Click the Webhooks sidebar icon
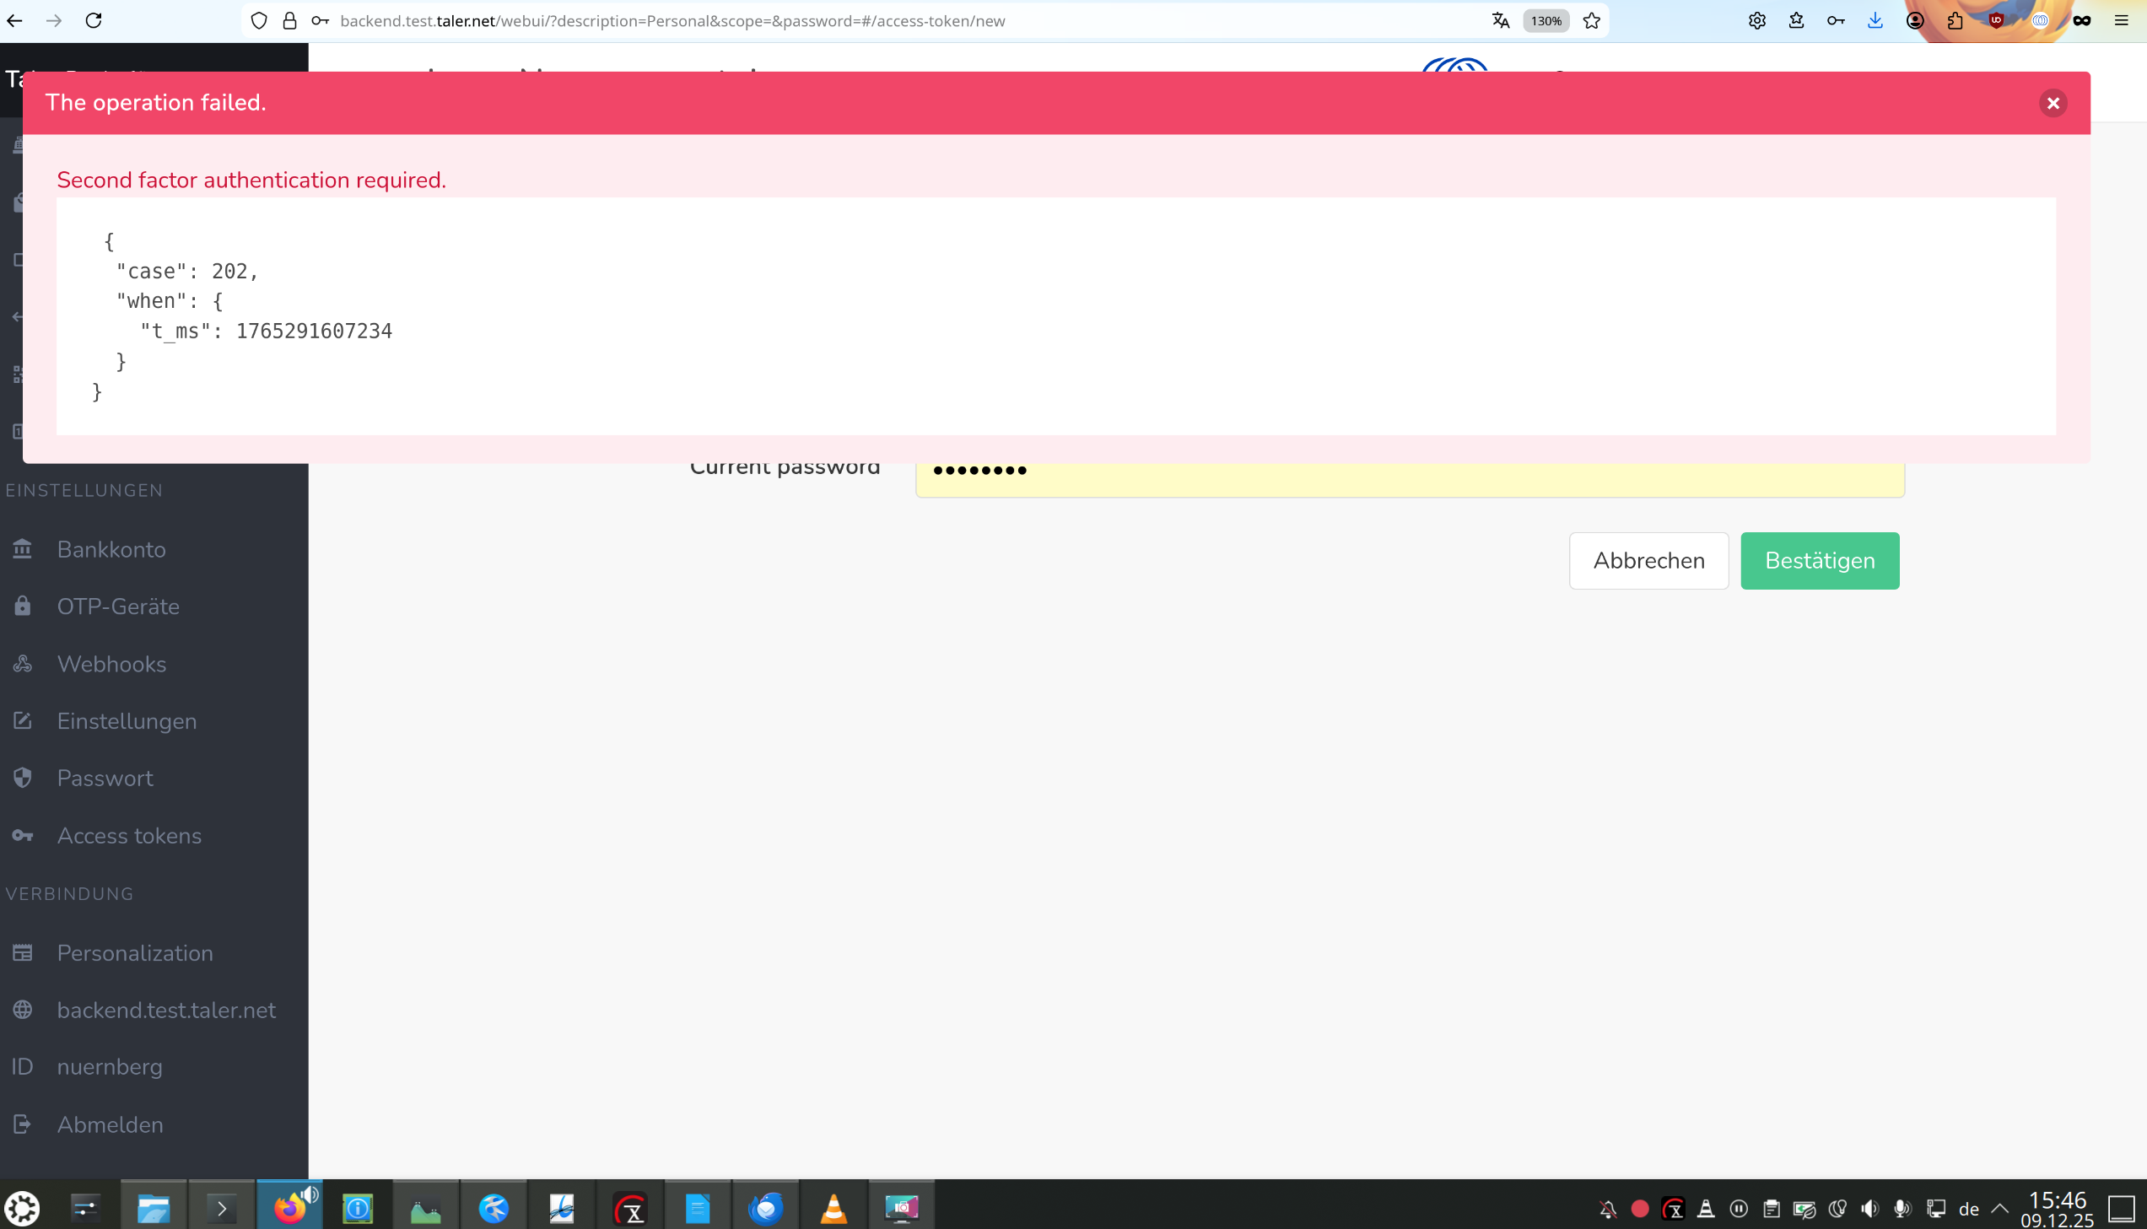 [23, 664]
